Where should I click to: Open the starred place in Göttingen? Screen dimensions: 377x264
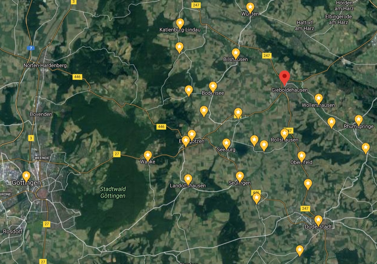coord(26,177)
